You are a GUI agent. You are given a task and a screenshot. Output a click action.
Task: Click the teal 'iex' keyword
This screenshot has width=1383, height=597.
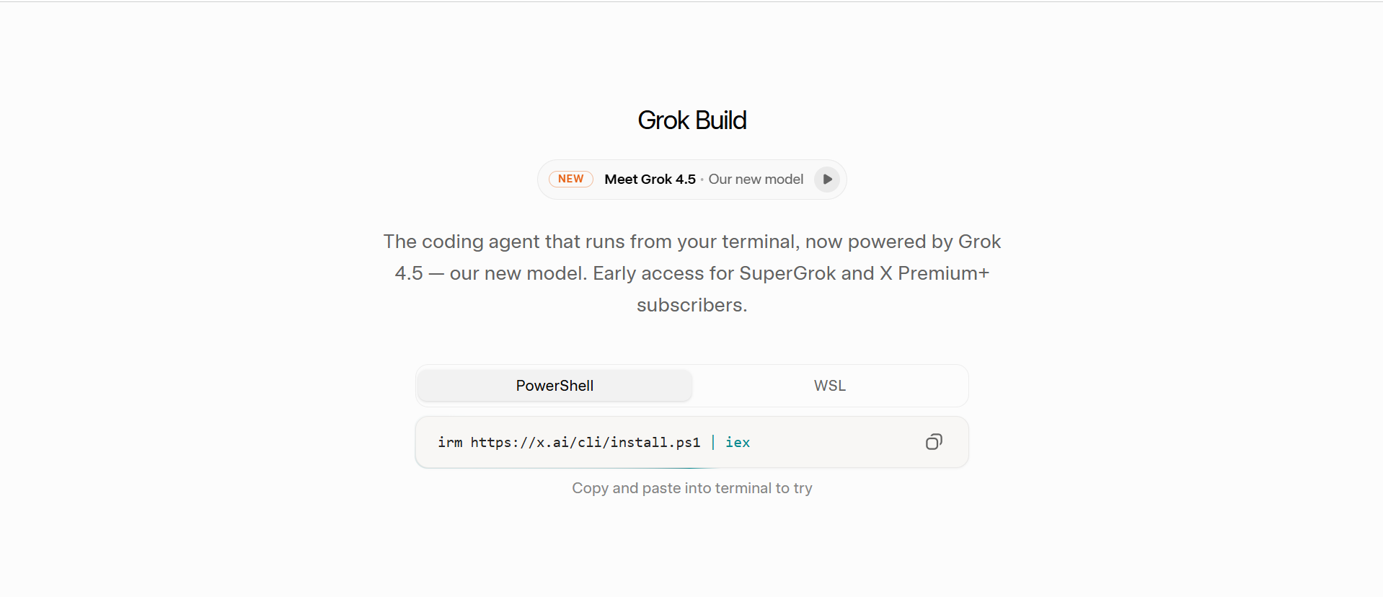pyautogui.click(x=738, y=442)
